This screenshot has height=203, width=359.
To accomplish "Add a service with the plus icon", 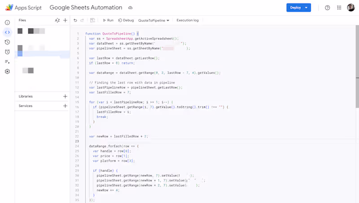I will click(x=65, y=106).
